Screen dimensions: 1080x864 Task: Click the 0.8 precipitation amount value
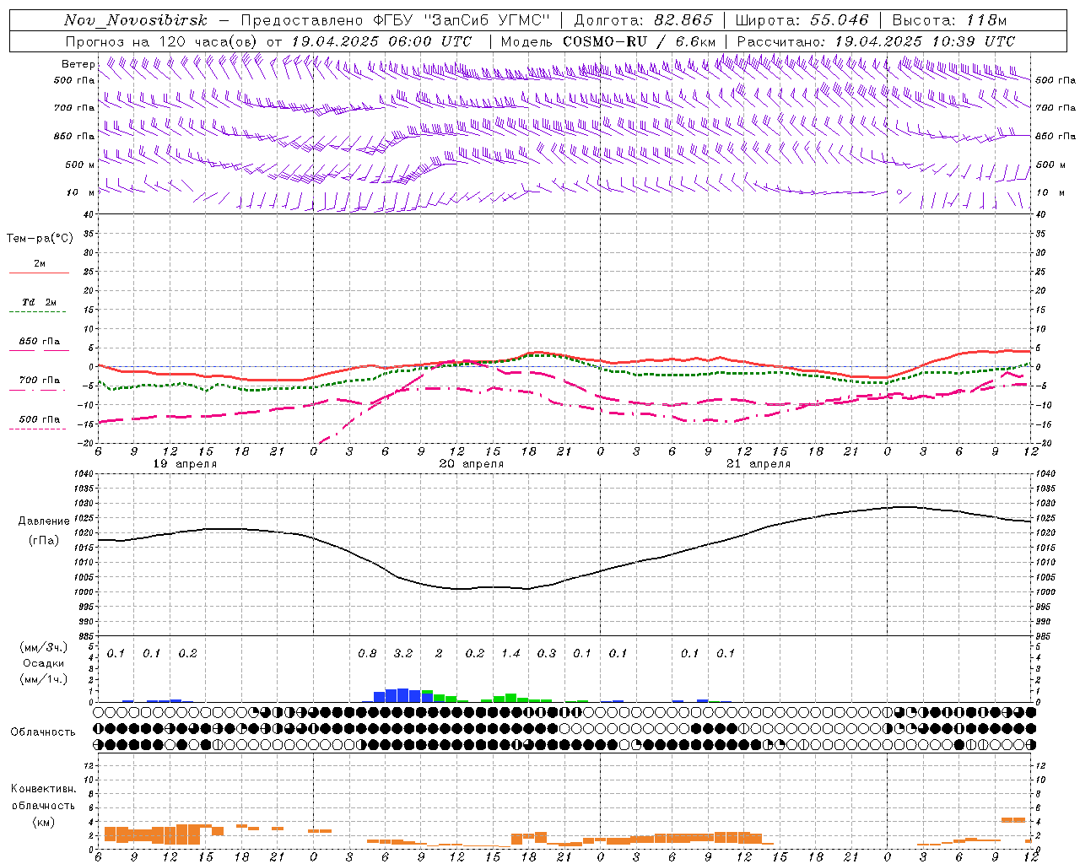[x=367, y=653]
